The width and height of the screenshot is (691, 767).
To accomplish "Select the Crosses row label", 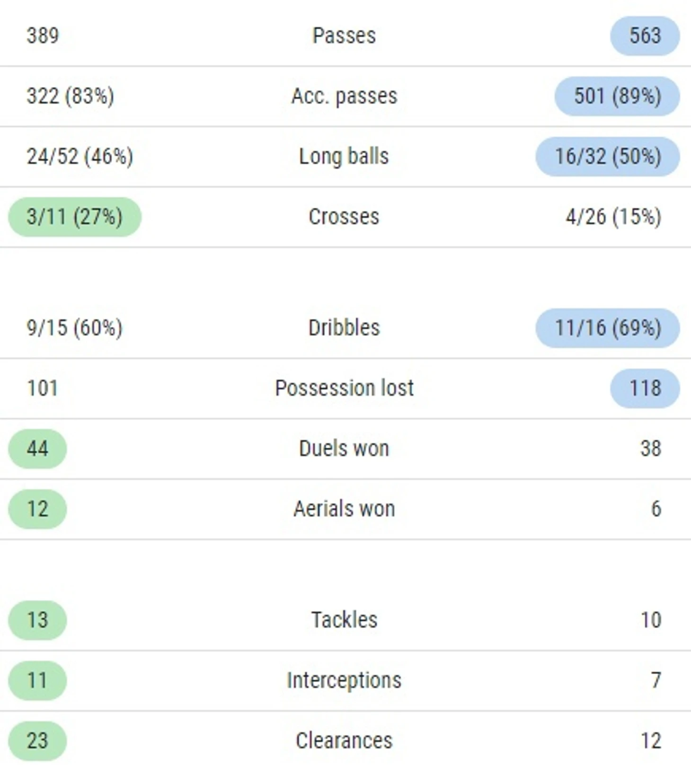I will point(344,217).
